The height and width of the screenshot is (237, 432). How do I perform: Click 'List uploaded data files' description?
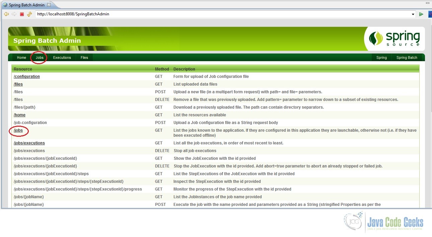195,84
